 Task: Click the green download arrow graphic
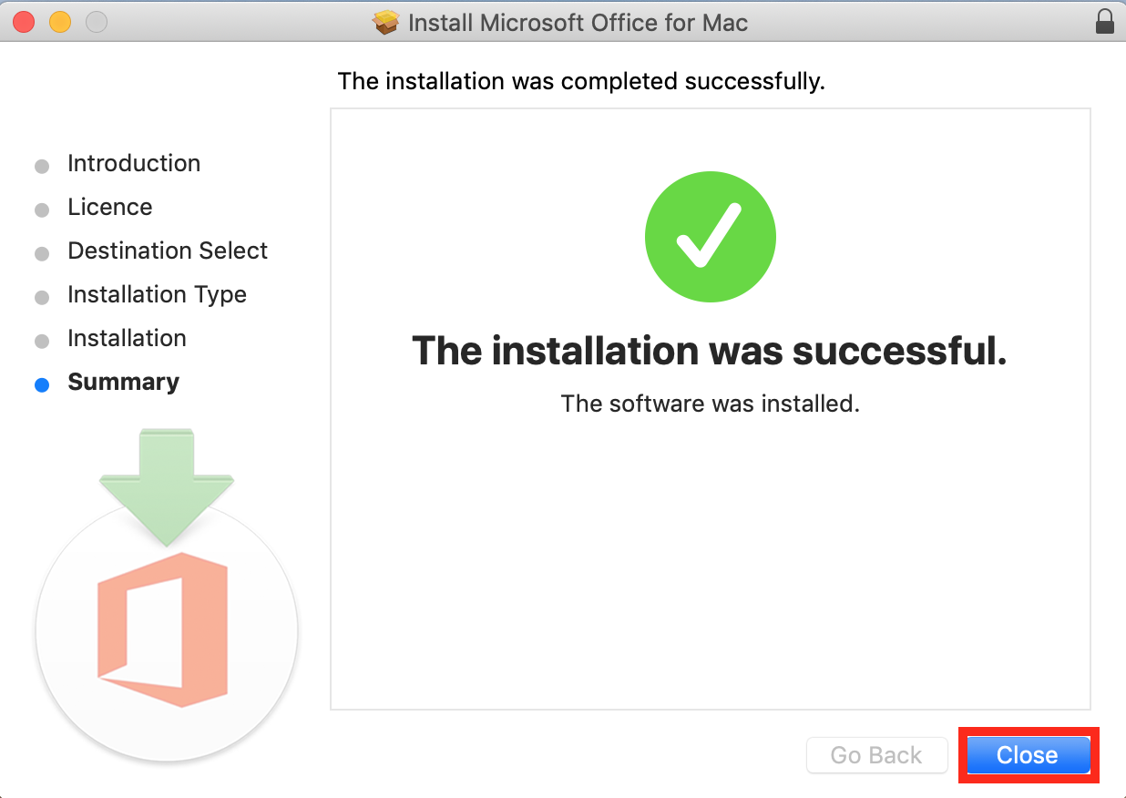tap(167, 487)
